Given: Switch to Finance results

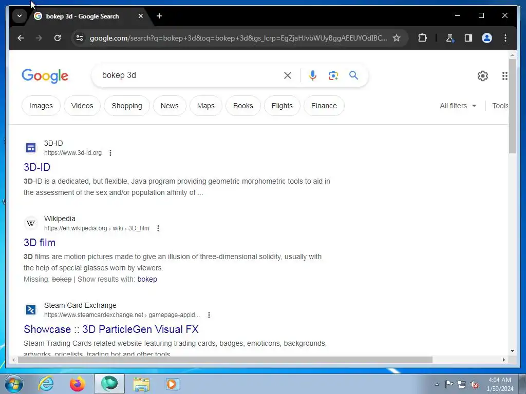Looking at the screenshot, I should click(x=324, y=106).
